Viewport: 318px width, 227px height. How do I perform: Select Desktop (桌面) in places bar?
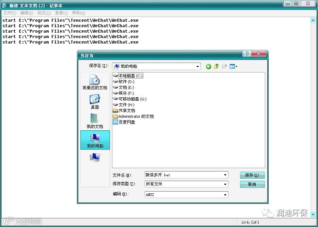tap(95, 101)
